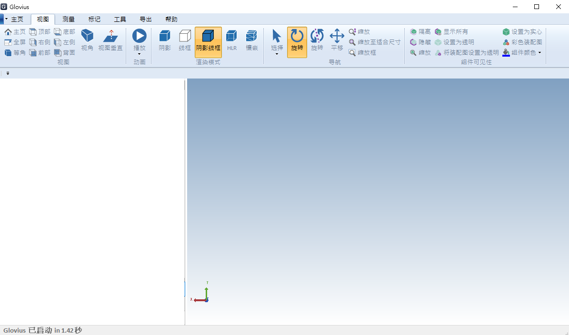
Task: Activate the 平移 pan navigation tool
Action: point(337,37)
